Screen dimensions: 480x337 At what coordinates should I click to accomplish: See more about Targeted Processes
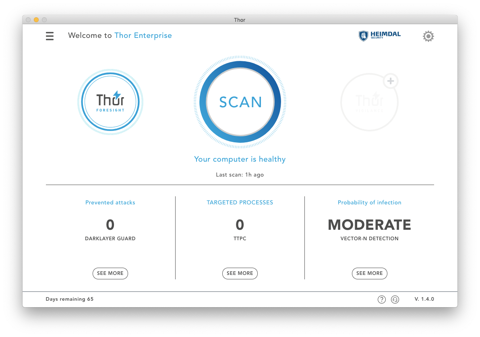point(240,273)
